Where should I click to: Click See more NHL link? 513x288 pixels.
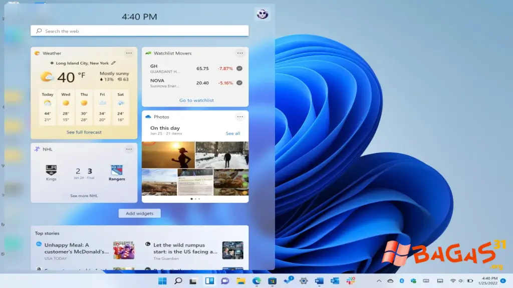pos(84,195)
